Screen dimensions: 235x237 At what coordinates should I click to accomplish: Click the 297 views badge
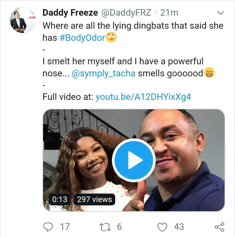[94, 199]
